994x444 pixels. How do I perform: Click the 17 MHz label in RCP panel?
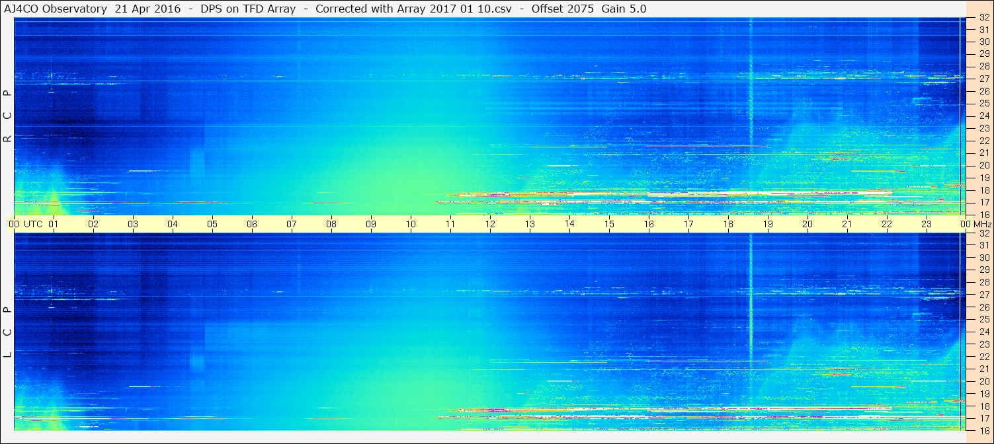(983, 202)
